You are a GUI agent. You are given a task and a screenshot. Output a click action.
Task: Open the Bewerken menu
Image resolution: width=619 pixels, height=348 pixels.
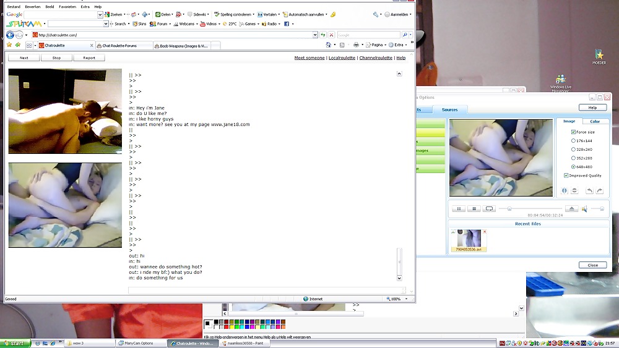[x=33, y=7]
